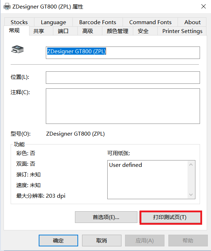Open 首选项(E)... preferences
The height and width of the screenshot is (251, 211).
tap(106, 217)
